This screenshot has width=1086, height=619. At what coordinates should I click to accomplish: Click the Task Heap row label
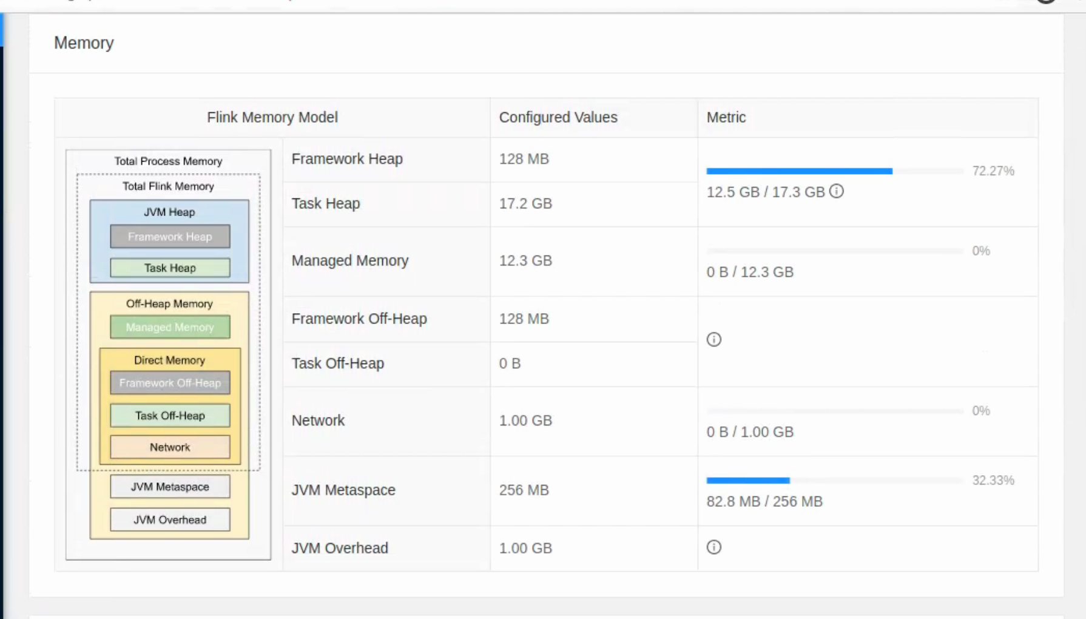pyautogui.click(x=326, y=203)
